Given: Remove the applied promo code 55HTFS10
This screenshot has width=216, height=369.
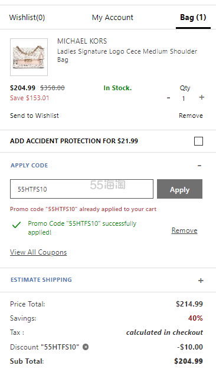Looking at the screenshot, I should coord(185,230).
